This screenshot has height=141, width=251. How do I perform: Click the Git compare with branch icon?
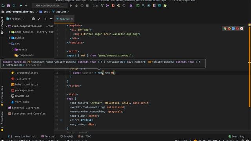tap(113, 5)
